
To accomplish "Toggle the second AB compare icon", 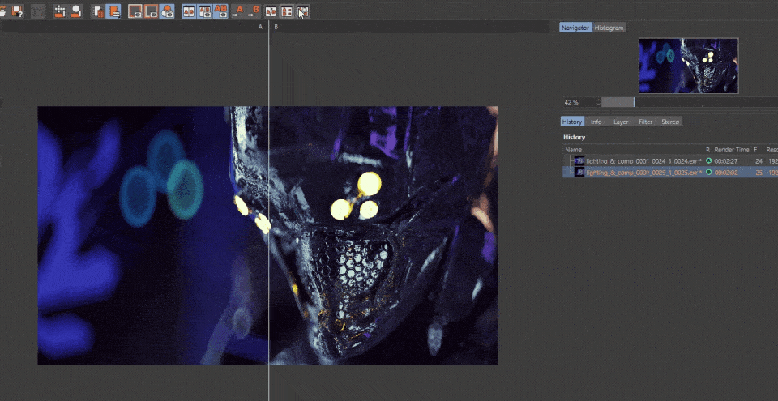I will pyautogui.click(x=204, y=11).
